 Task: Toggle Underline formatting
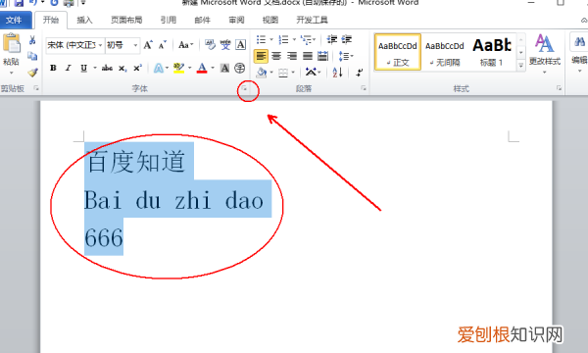tap(83, 68)
